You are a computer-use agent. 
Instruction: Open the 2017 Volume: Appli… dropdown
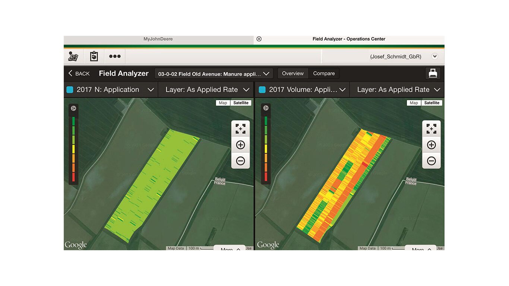pos(303,90)
